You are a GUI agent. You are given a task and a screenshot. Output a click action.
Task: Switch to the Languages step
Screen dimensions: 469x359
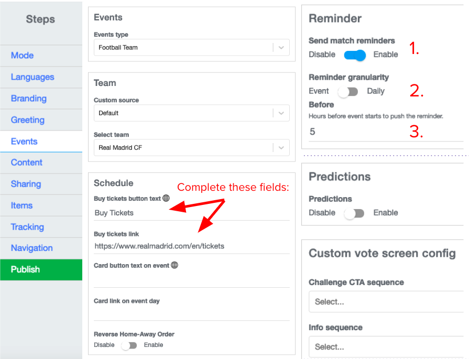32,77
